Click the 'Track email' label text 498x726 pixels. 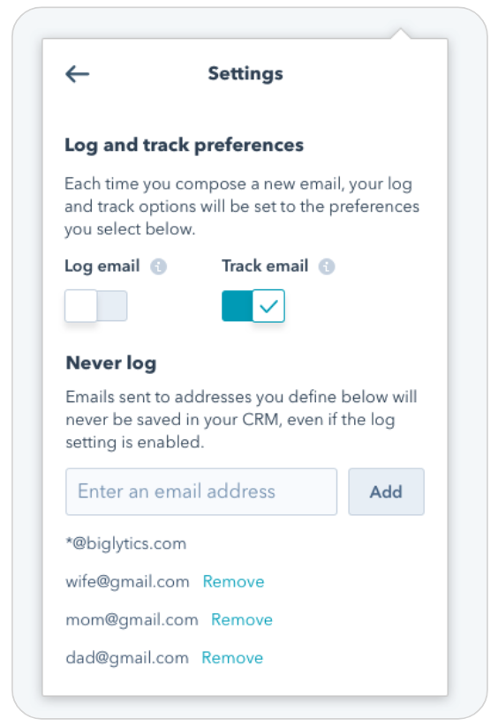coord(265,266)
